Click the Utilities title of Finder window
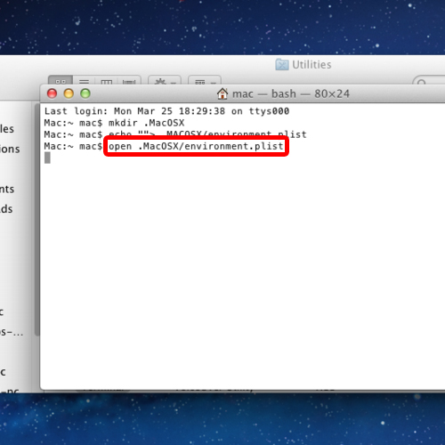Image resolution: width=445 pixels, height=445 pixels. [x=311, y=65]
